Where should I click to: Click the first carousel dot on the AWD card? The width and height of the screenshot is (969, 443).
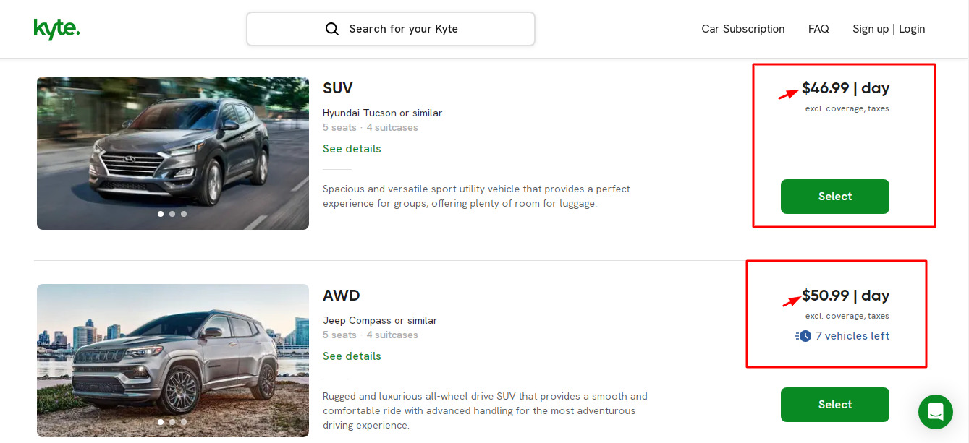click(x=161, y=421)
